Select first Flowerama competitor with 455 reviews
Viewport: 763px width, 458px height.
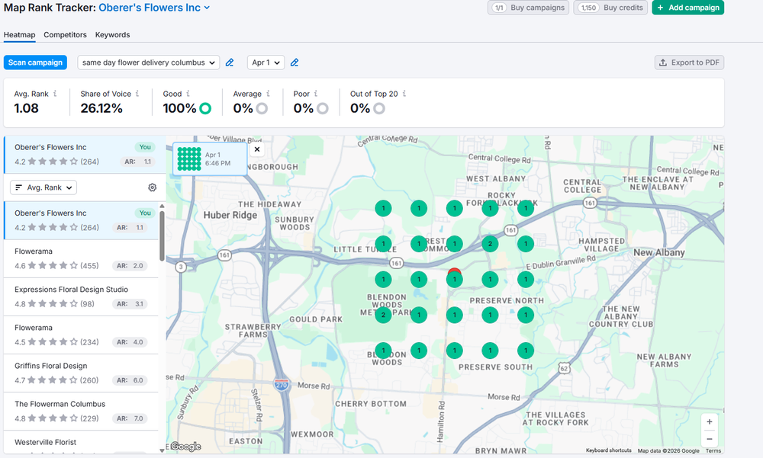point(82,258)
